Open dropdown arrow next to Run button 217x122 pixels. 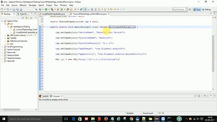point(49,9)
